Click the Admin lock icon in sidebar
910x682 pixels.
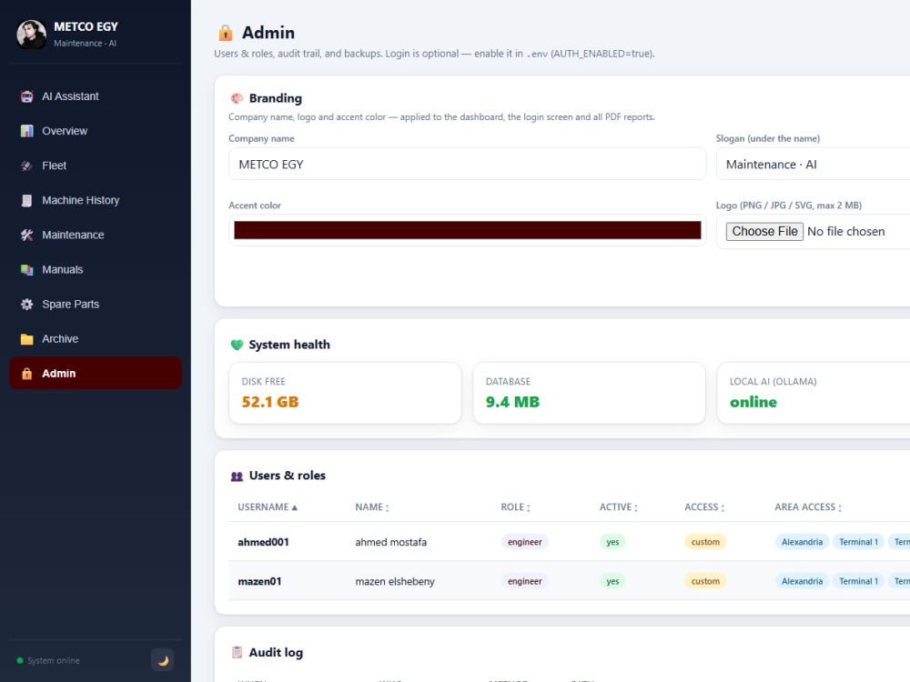click(26, 374)
